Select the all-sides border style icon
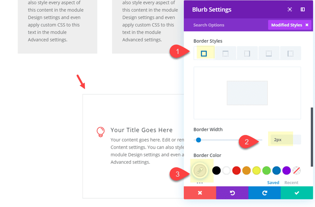The width and height of the screenshot is (315, 207). click(204, 54)
